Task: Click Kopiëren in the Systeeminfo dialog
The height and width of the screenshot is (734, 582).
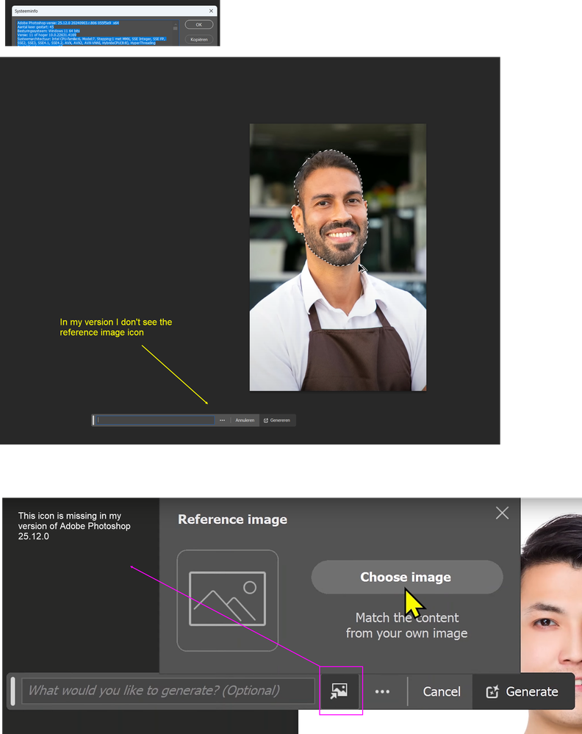Action: pos(198,39)
